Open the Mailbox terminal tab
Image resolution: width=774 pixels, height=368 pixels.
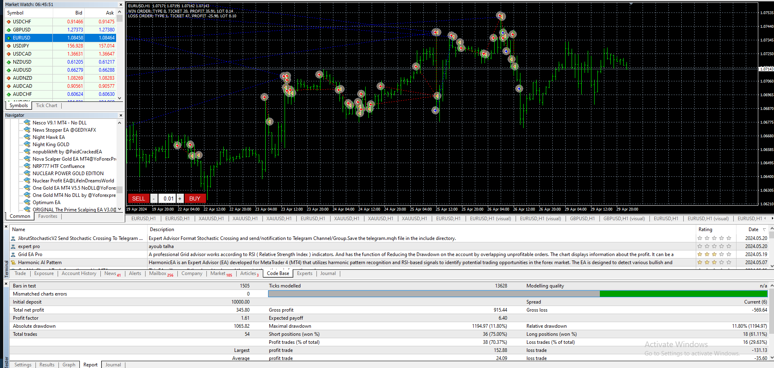pos(161,273)
